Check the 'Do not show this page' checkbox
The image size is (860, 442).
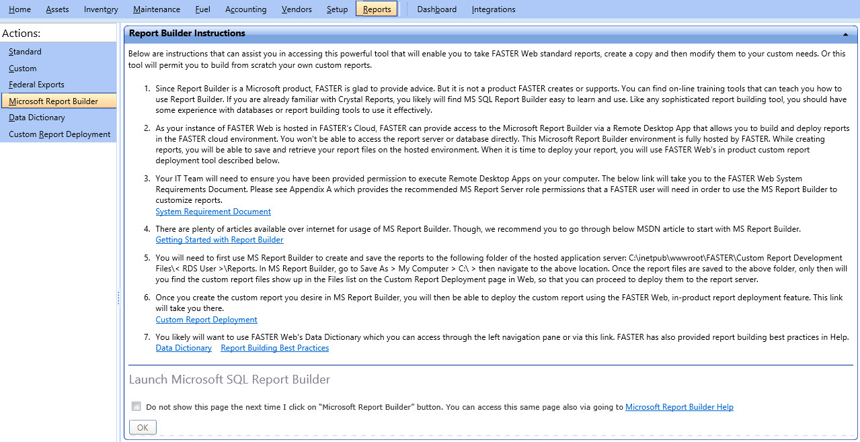coord(136,406)
